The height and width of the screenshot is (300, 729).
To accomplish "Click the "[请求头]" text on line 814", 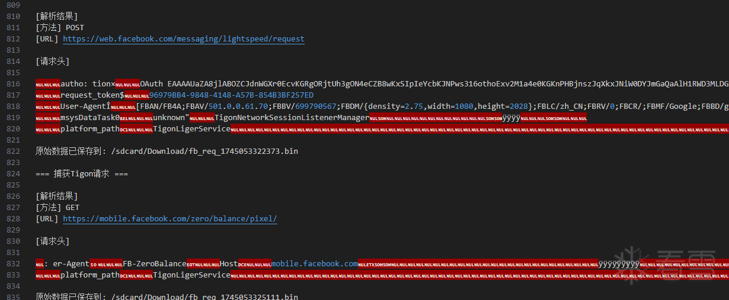I will coord(53,62).
